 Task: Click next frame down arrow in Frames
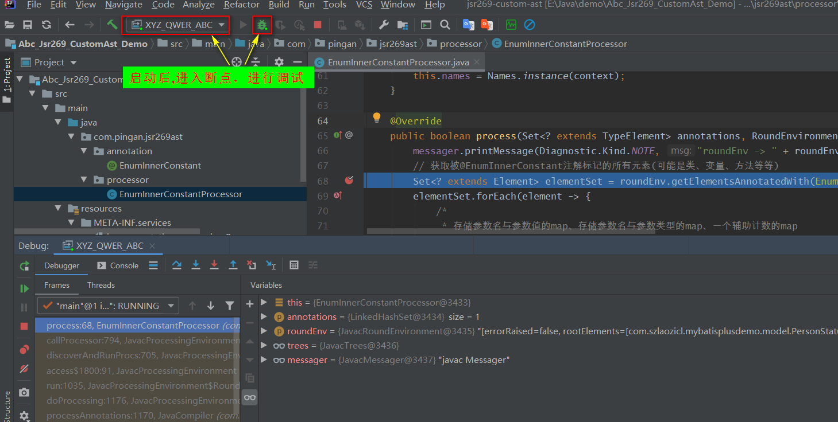211,306
